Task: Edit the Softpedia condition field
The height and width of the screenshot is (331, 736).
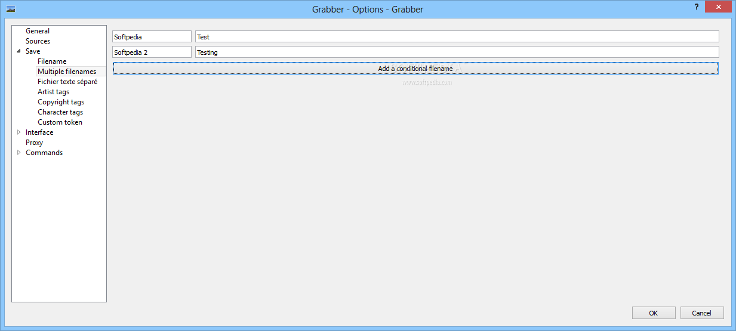Action: (152, 37)
